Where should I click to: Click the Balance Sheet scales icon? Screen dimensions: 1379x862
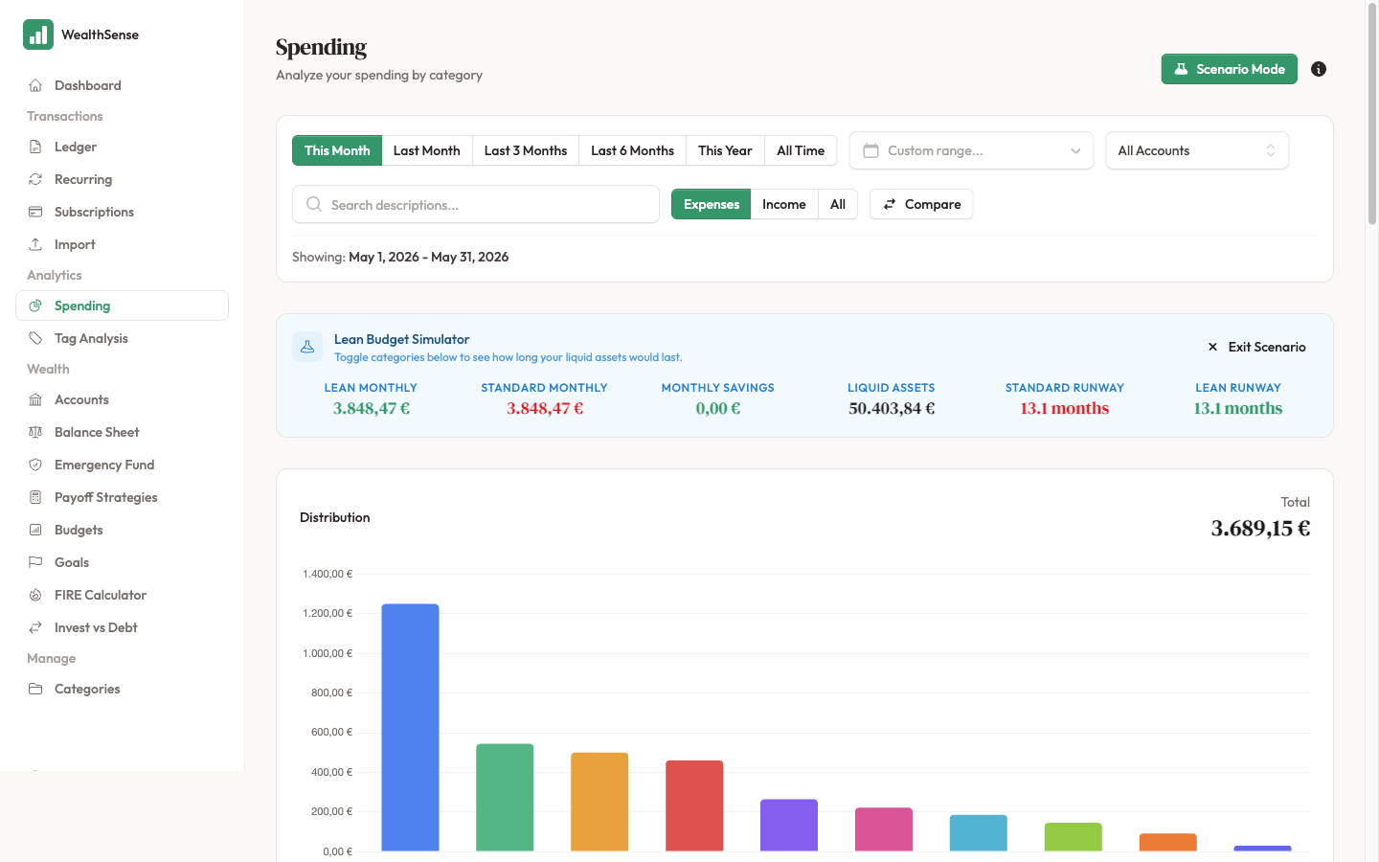35,432
